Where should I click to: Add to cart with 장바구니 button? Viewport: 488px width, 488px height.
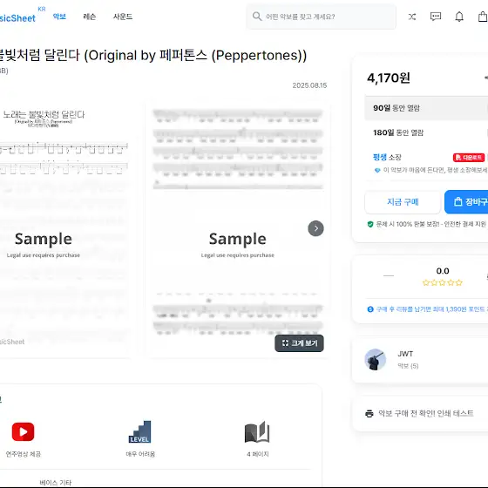466,202
